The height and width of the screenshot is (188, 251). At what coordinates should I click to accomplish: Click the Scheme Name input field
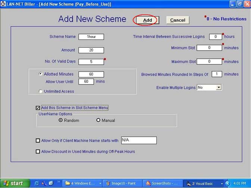coord(91,37)
